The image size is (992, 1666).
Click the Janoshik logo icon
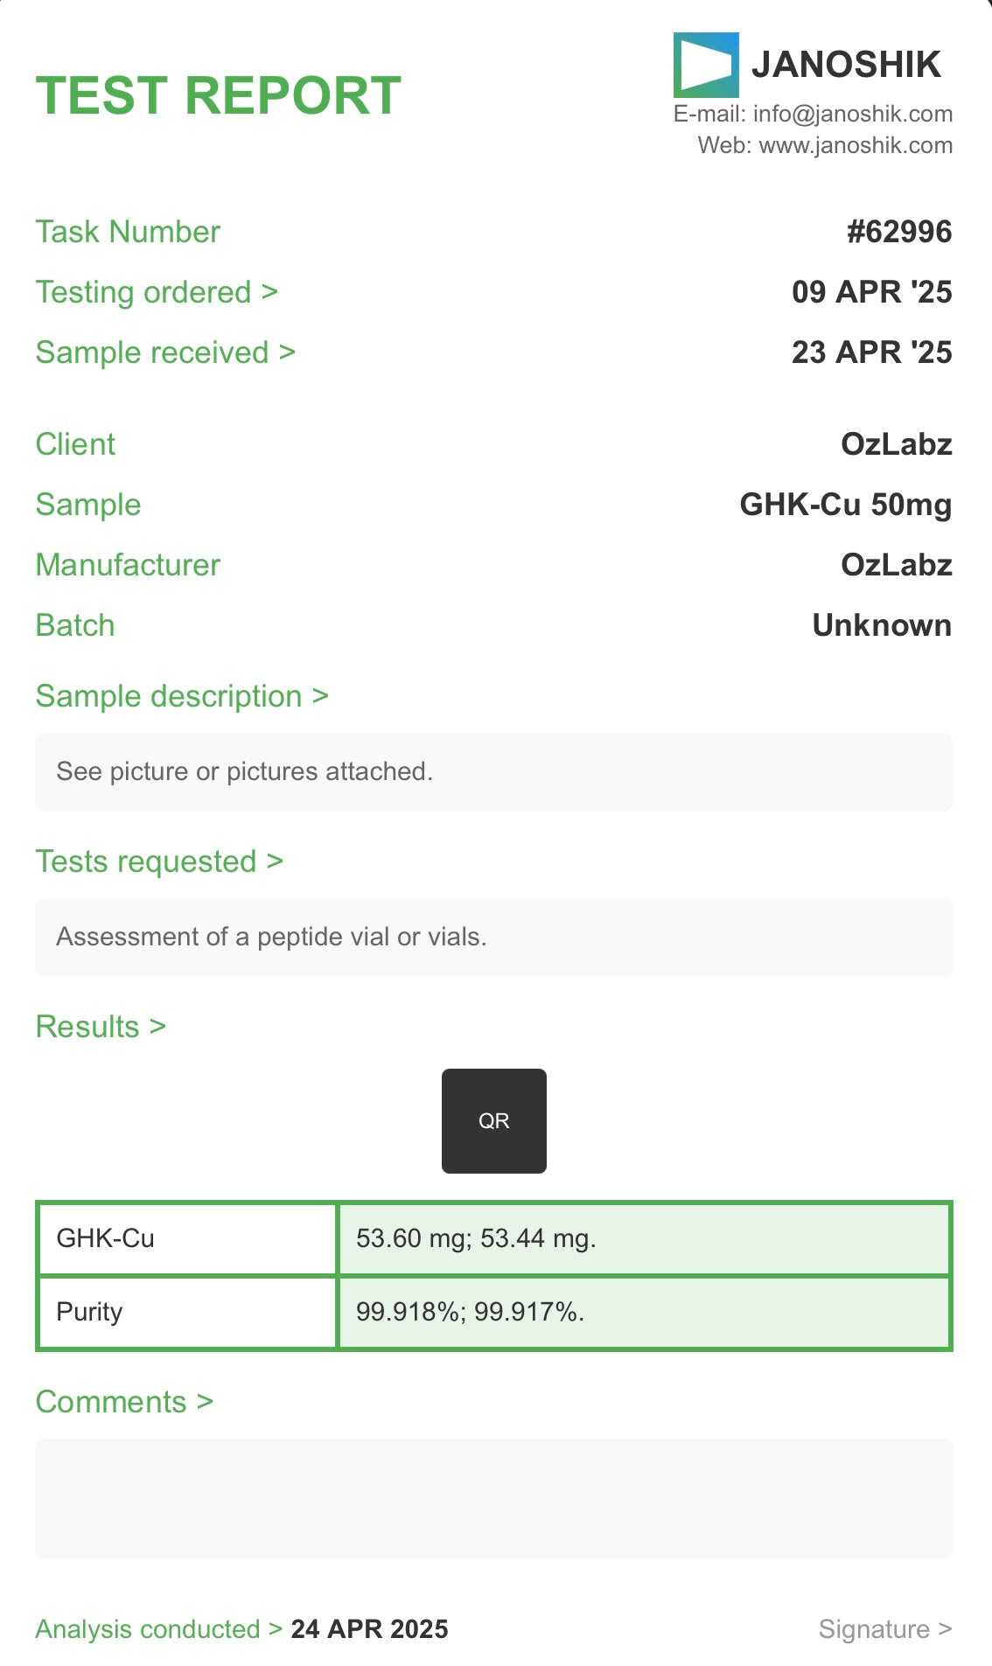705,65
